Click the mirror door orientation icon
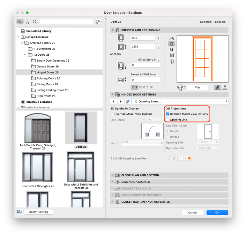 tap(181, 87)
